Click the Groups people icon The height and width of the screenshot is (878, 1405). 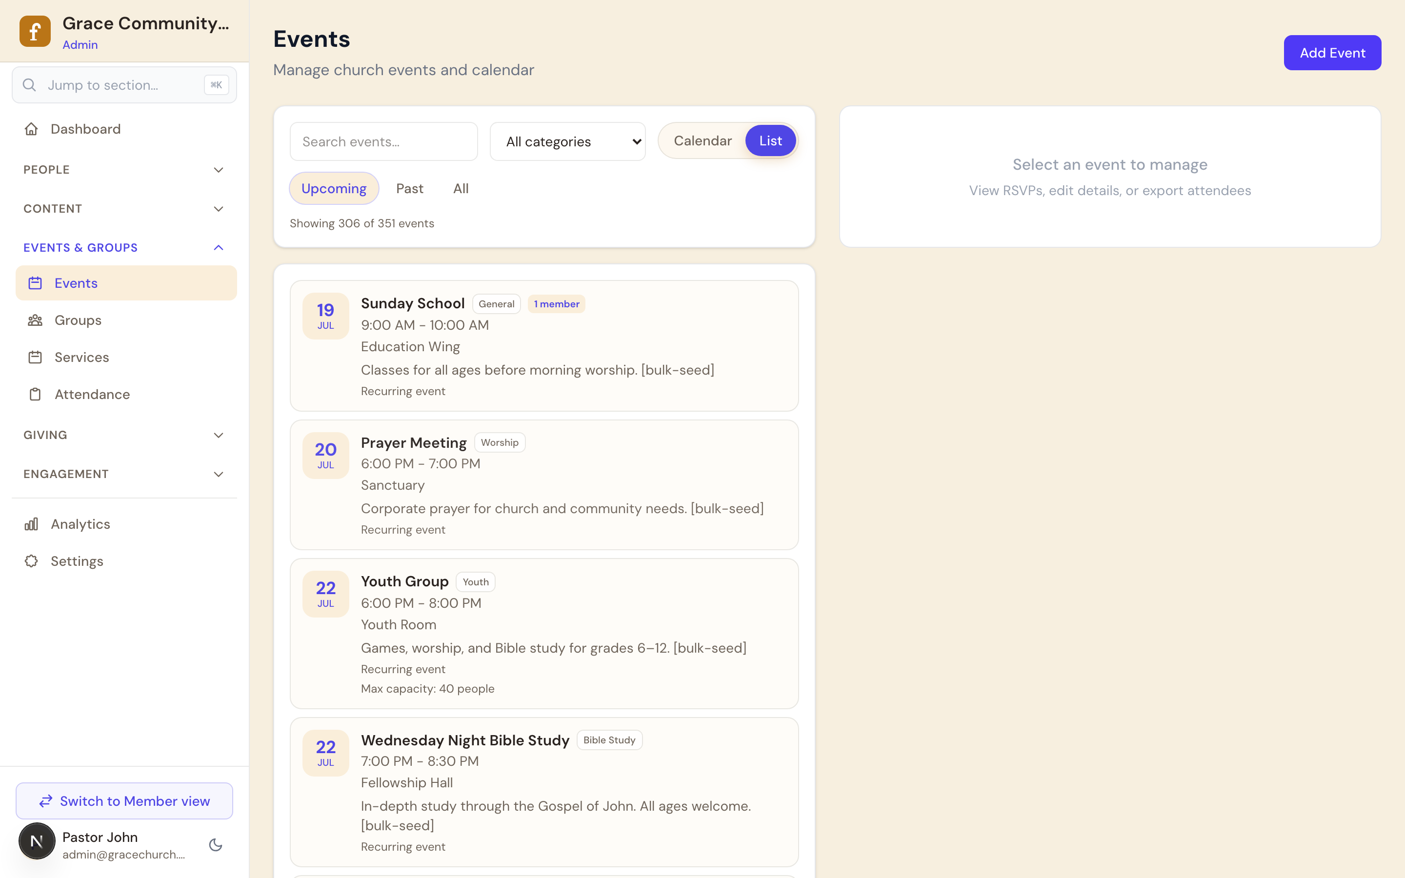(36, 320)
